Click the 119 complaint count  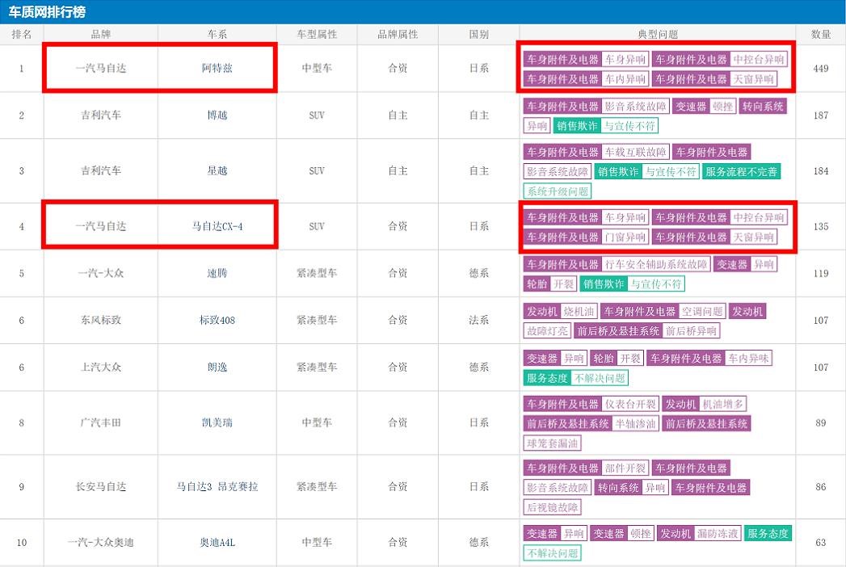pos(821,273)
